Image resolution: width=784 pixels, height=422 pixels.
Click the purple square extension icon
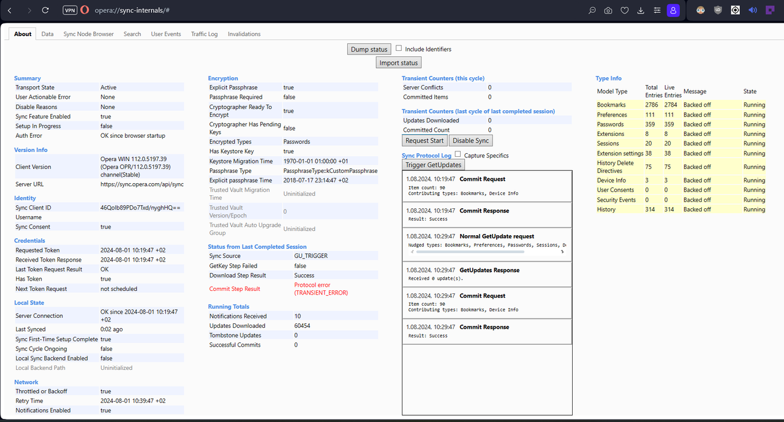769,10
